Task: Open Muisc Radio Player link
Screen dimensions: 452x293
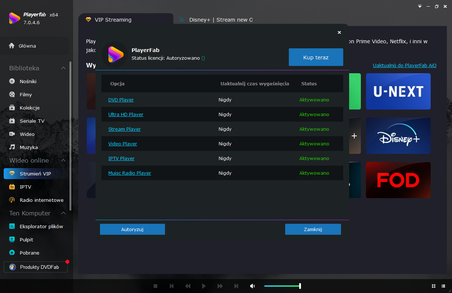Action: [130, 173]
